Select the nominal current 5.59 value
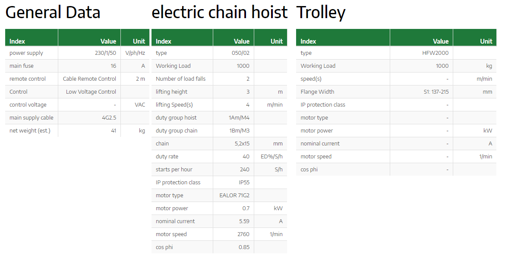 click(x=244, y=221)
